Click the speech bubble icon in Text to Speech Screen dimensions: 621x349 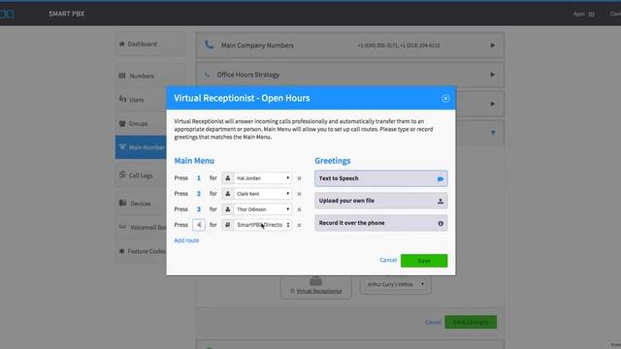coord(440,179)
